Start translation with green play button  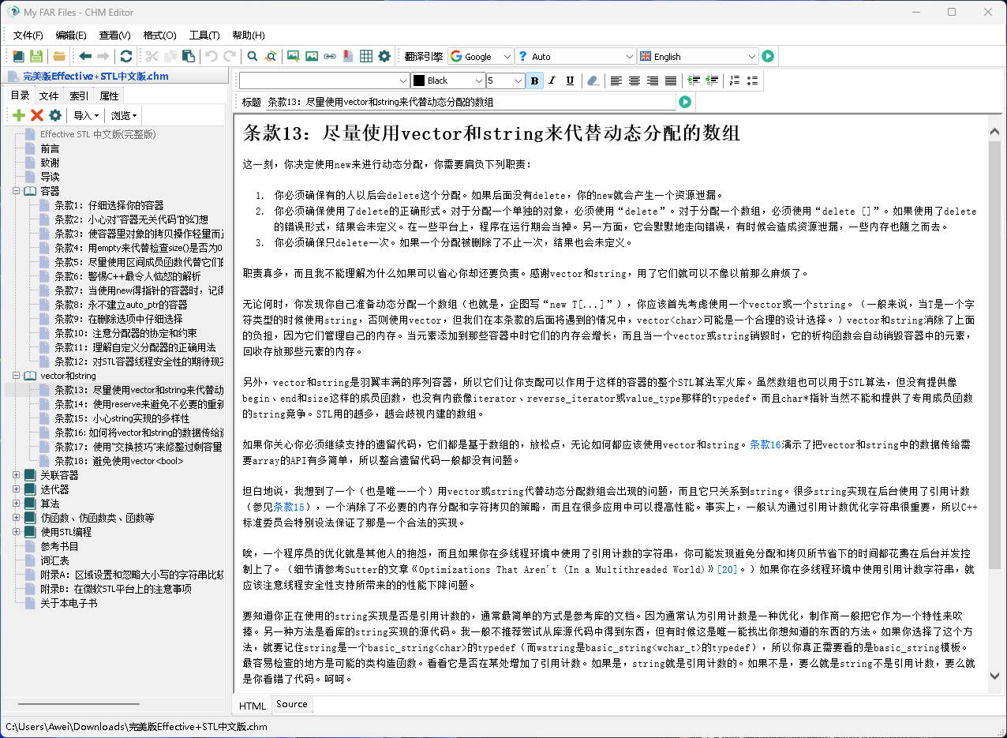click(768, 56)
